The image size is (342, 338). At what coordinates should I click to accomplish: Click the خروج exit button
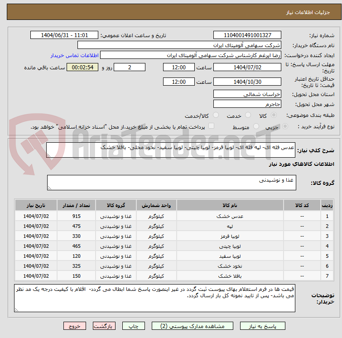pos(75,326)
